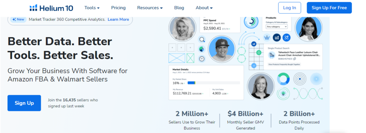
Task: Click the green donut chart icon
Action: (283, 79)
